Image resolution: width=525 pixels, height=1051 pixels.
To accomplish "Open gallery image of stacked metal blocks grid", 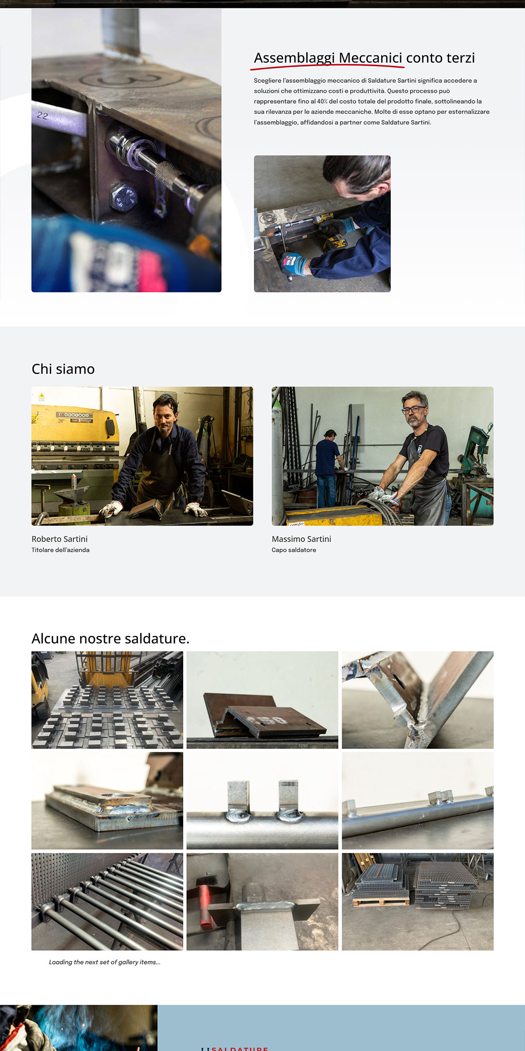I will (x=107, y=700).
